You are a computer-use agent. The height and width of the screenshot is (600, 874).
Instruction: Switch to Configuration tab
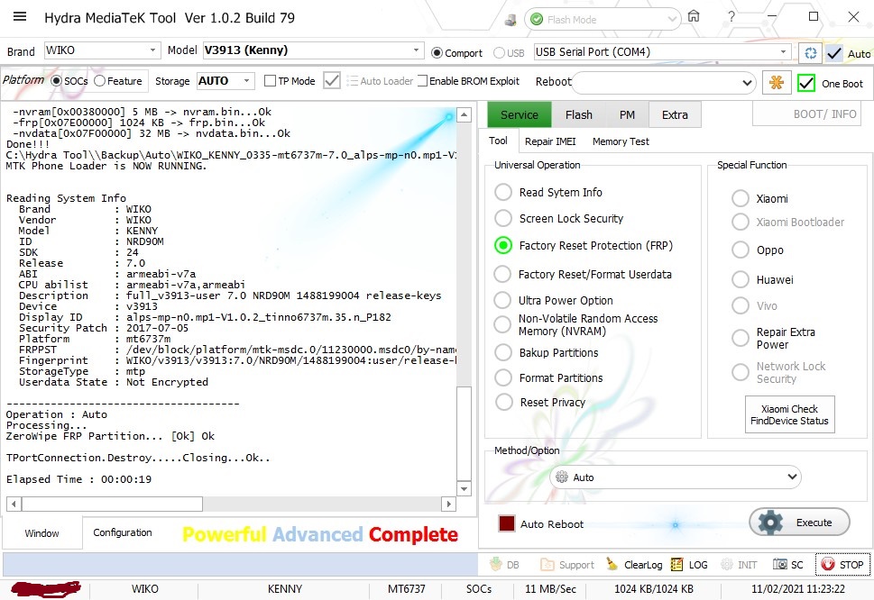pos(123,532)
